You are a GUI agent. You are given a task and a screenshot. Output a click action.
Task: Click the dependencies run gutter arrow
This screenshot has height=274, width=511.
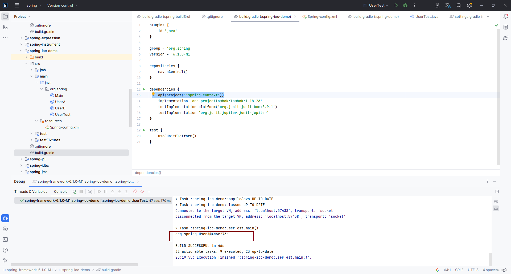coord(144,89)
